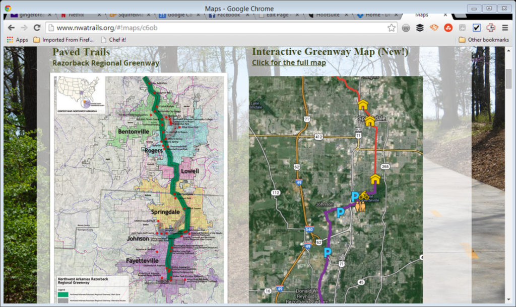Screen dimensions: 516x307
Task: Click the topmost yellow house marker on map
Action: 363,105
